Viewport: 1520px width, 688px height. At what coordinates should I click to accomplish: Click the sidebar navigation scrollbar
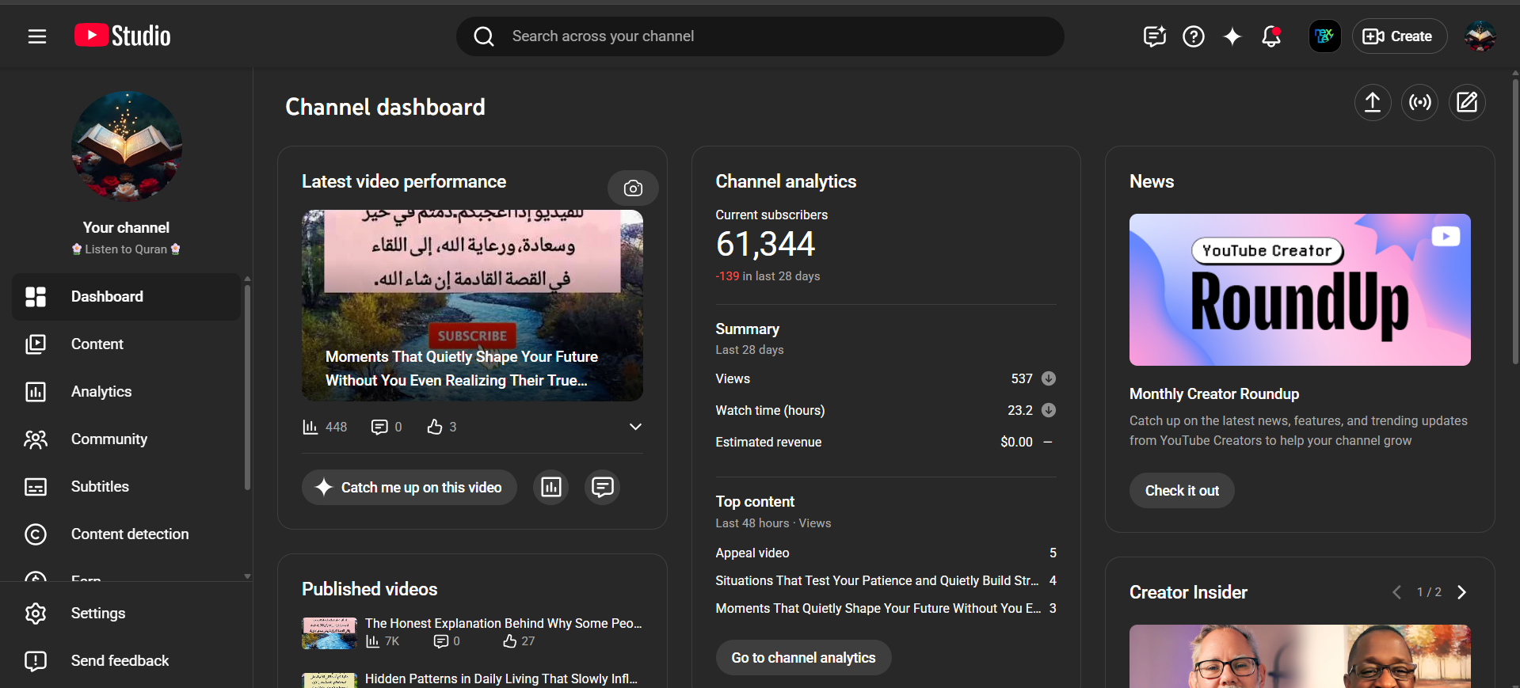point(247,386)
